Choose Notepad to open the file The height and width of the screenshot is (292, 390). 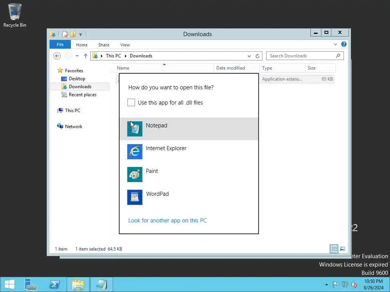(x=189, y=129)
